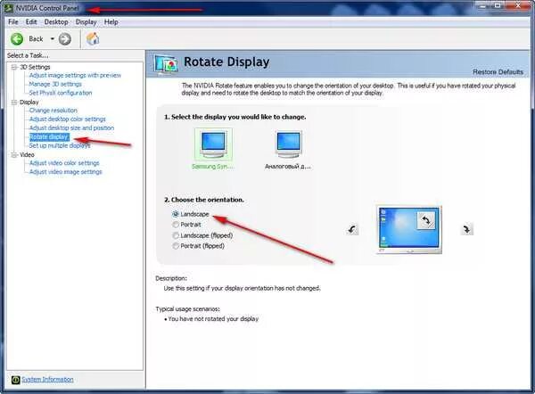Open Adjust video color settings
This screenshot has height=394, width=535.
coord(64,163)
